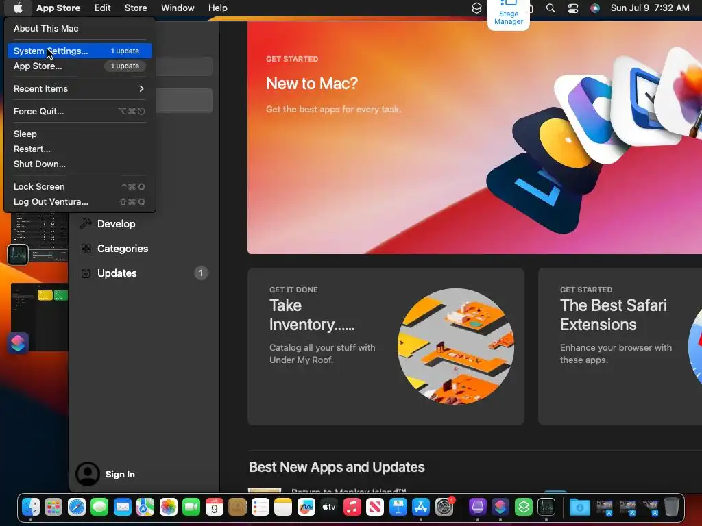Viewport: 702px width, 526px height.
Task: Open the Downloads folder in Dock
Action: tap(580, 507)
